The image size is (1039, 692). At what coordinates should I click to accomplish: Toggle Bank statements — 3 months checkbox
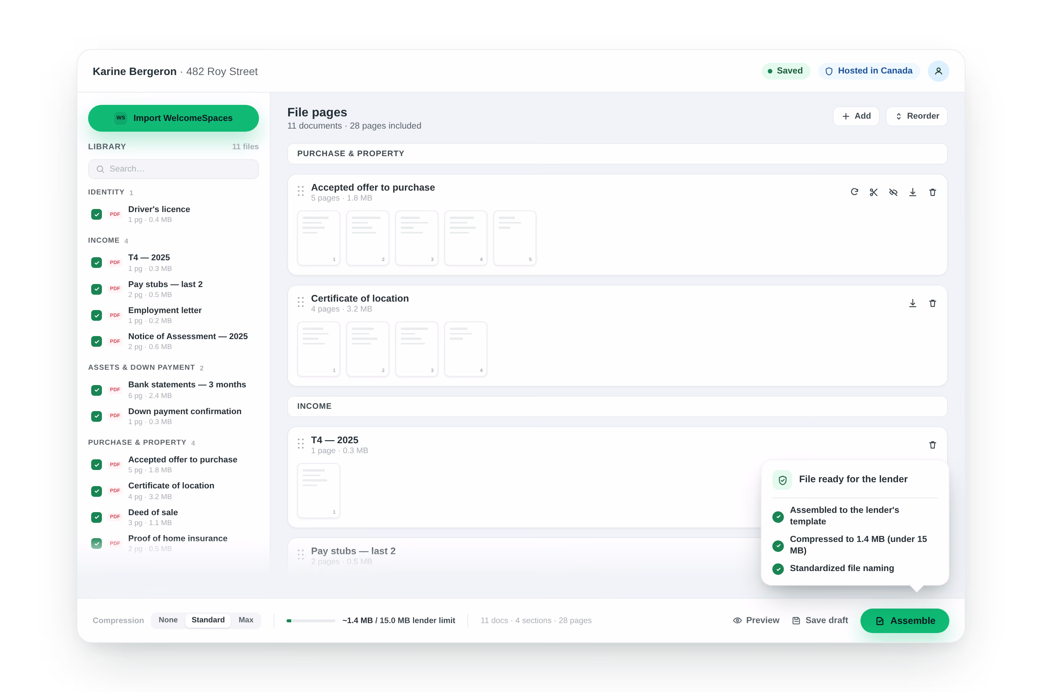click(96, 390)
